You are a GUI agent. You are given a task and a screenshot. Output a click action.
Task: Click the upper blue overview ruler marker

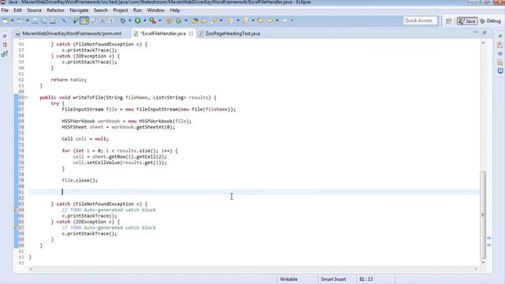(489, 238)
